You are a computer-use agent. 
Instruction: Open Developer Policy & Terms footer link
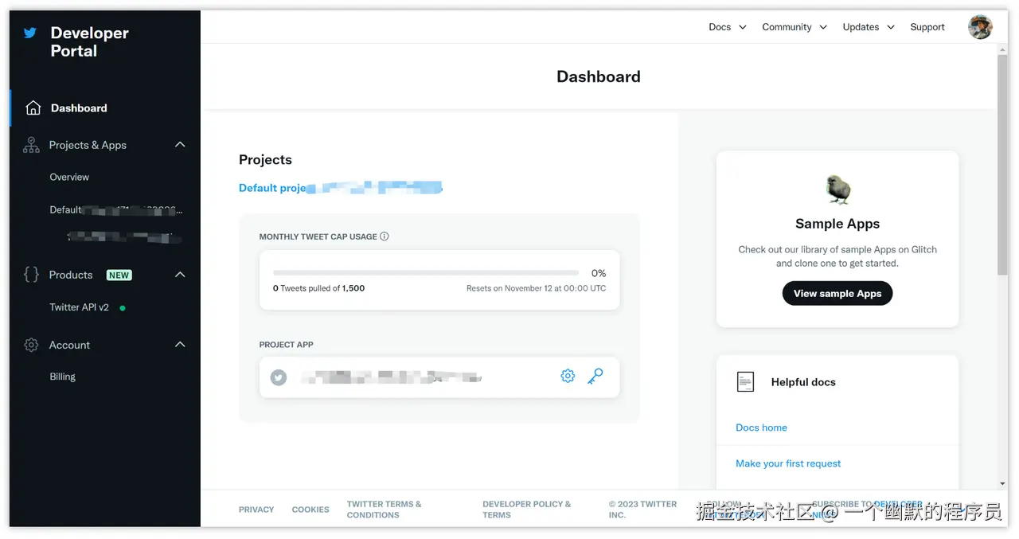pyautogui.click(x=527, y=510)
